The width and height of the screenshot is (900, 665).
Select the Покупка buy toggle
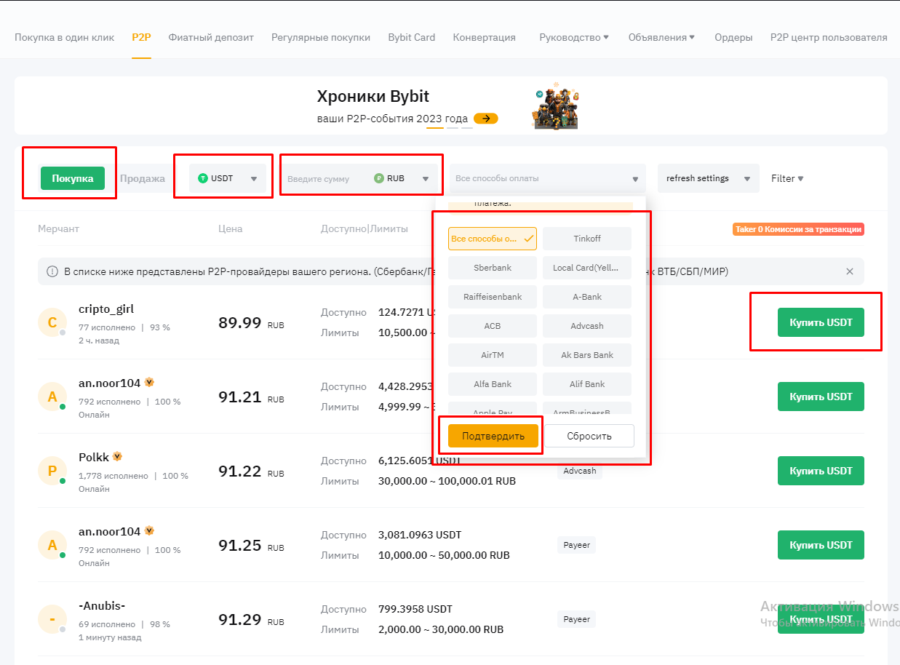coord(73,178)
